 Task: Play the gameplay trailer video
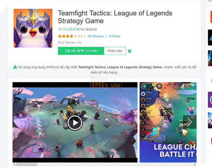click(75, 123)
